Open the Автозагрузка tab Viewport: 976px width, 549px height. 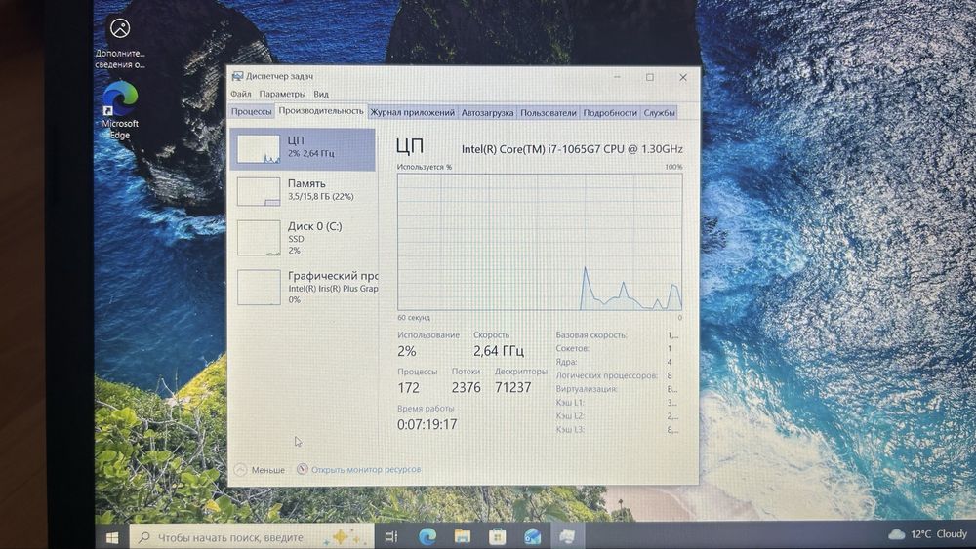pyautogui.click(x=487, y=112)
